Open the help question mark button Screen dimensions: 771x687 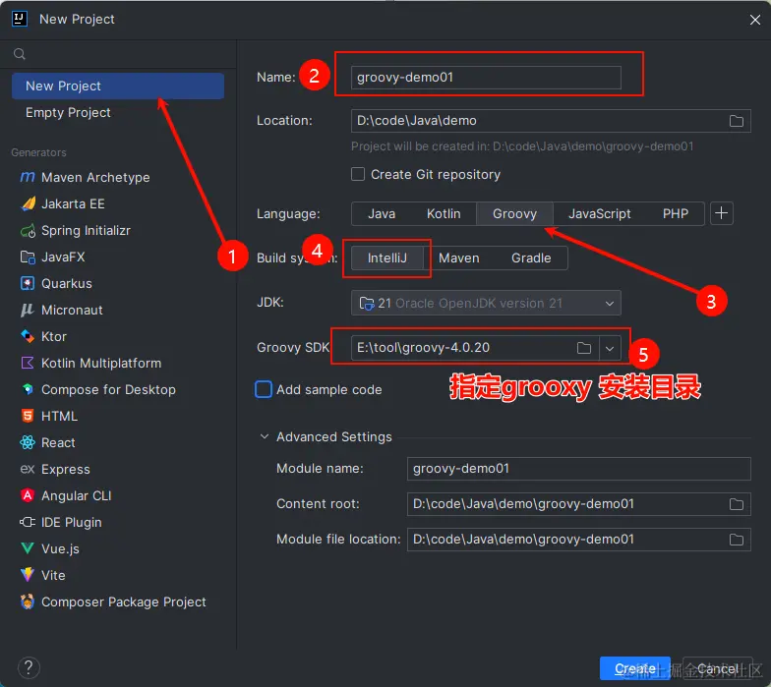click(29, 668)
